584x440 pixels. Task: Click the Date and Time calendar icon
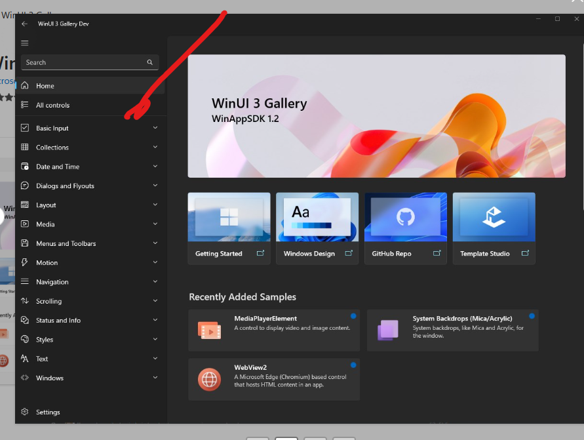25,166
